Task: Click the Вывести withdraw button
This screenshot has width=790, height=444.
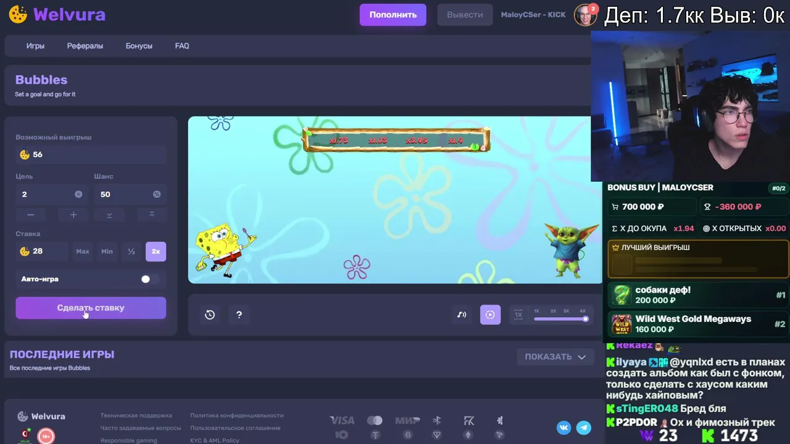Action: tap(465, 15)
